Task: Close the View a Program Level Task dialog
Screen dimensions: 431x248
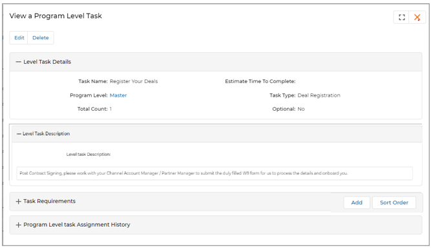Action: click(x=417, y=17)
